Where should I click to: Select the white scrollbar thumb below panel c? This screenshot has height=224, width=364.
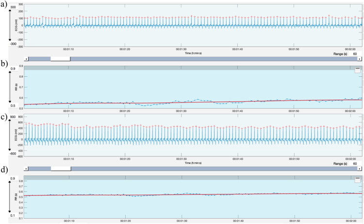pos(61,168)
